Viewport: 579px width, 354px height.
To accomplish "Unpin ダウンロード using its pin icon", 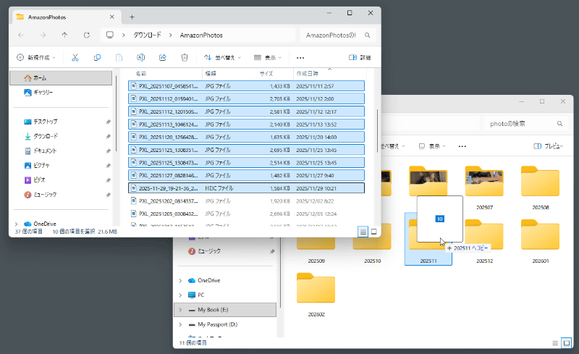I will (x=108, y=136).
